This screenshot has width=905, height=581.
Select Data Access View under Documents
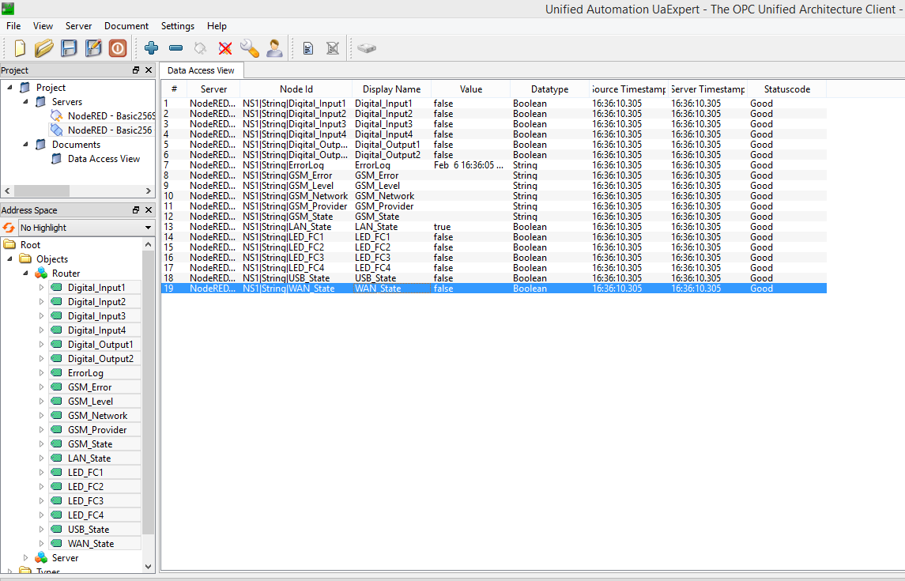[x=104, y=159]
